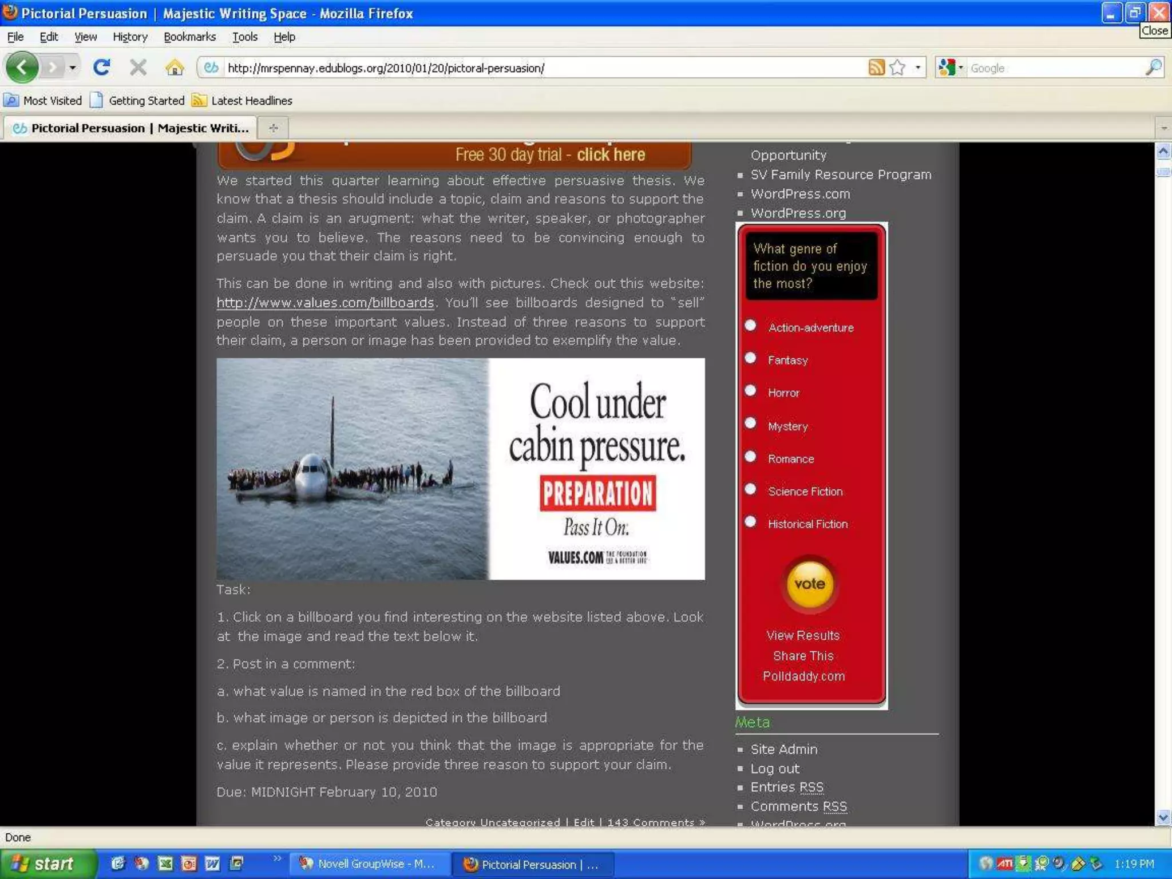1172x879 pixels.
Task: Open the values.com/billboards link
Action: [325, 303]
